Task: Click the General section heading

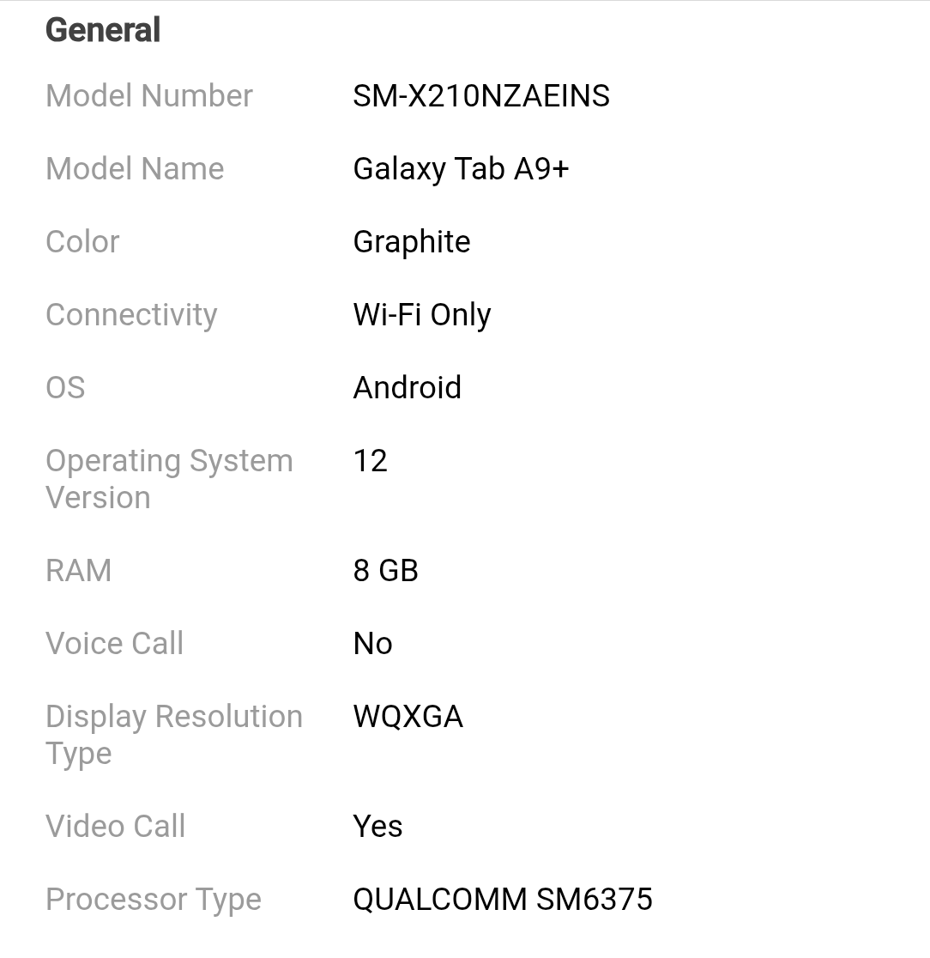Action: point(103,30)
